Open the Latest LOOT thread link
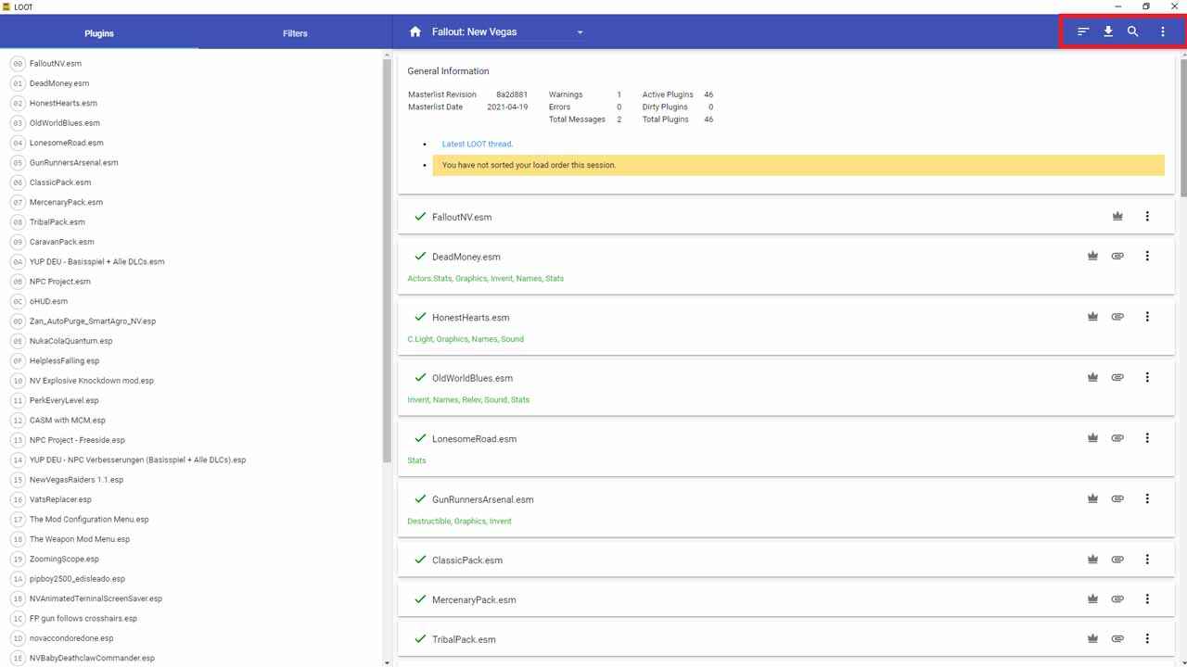This screenshot has width=1187, height=667. pyautogui.click(x=477, y=145)
